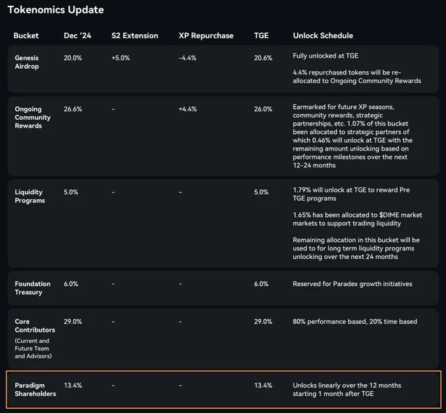Select the highlighted Paradigm Shareholders row label

36,389
